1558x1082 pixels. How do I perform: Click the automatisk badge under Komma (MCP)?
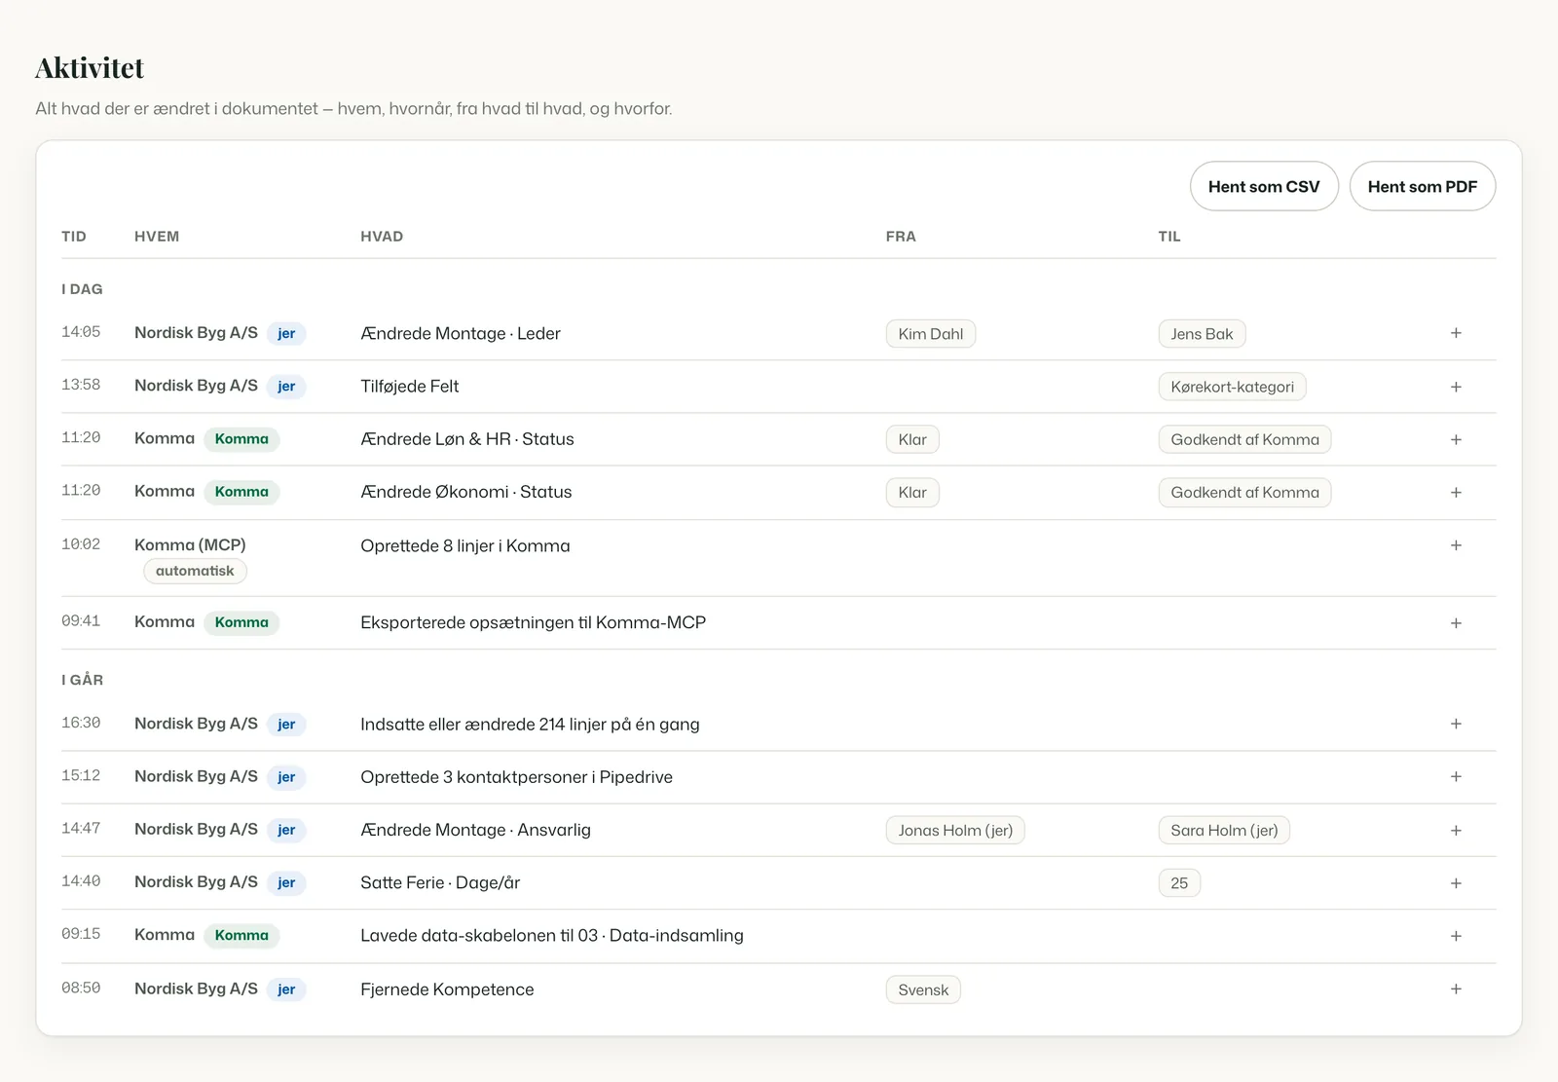195,571
